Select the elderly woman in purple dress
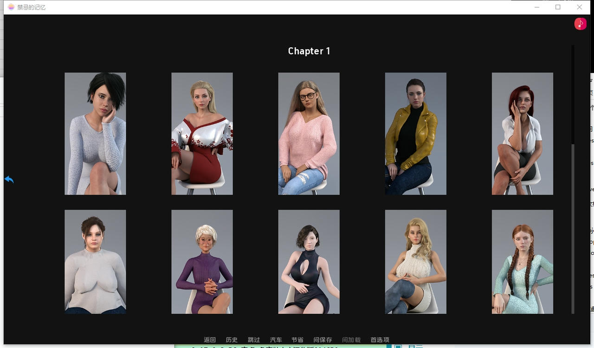The width and height of the screenshot is (594, 348). click(202, 262)
